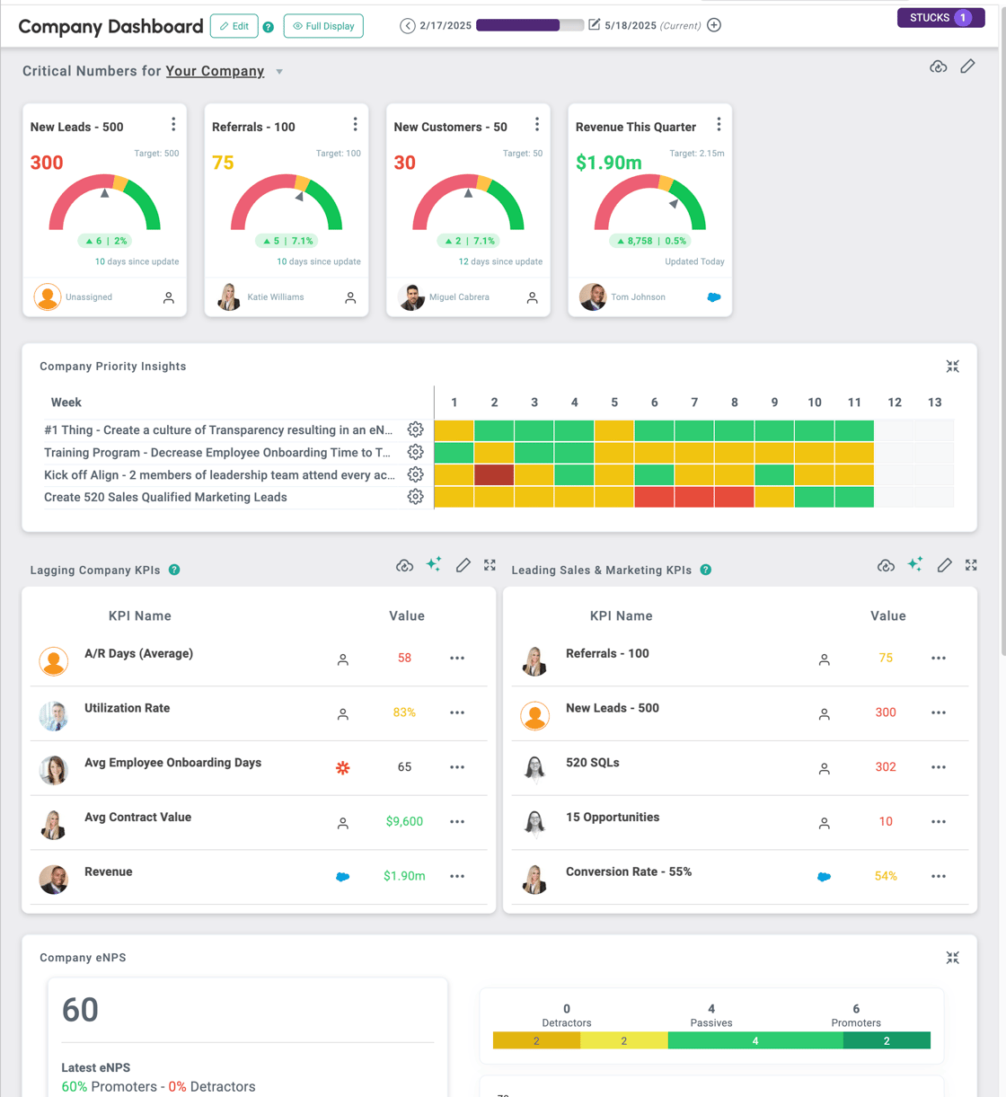Expand Leading Sales & Marketing KPIs to fullscreen
This screenshot has height=1097, width=1006.
coord(971,565)
